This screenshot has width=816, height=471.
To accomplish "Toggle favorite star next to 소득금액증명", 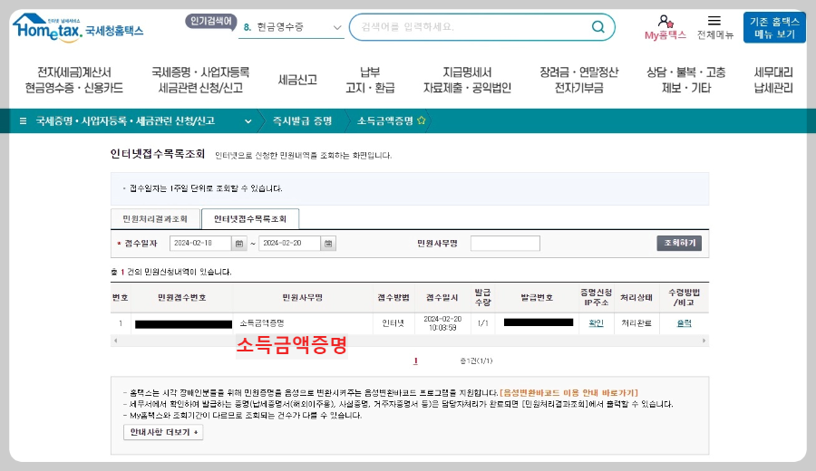I will point(421,120).
